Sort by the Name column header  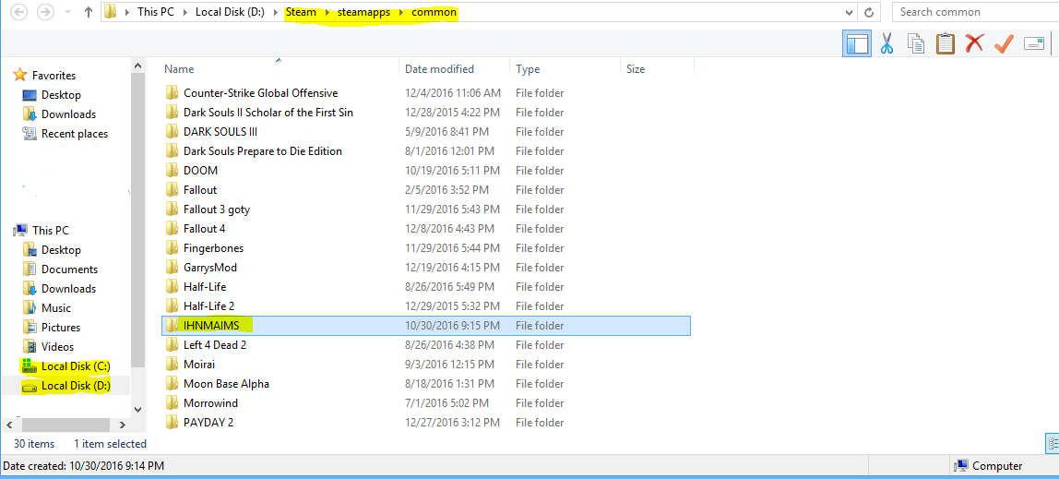pyautogui.click(x=179, y=69)
